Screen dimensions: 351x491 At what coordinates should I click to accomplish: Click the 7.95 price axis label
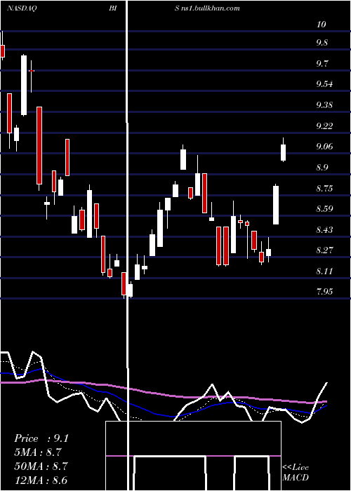point(324,292)
